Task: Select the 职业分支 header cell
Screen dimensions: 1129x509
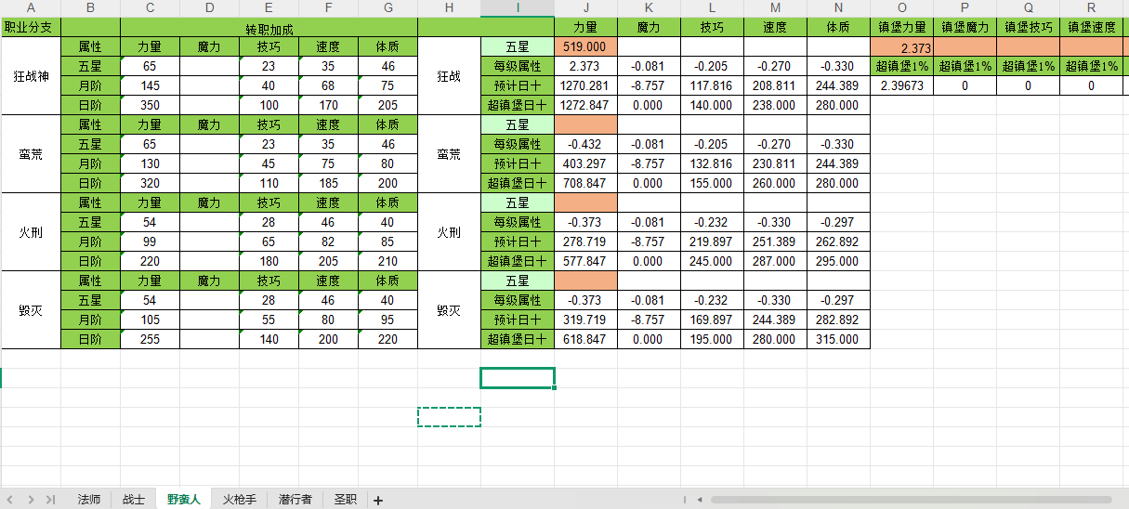Action: point(31,27)
